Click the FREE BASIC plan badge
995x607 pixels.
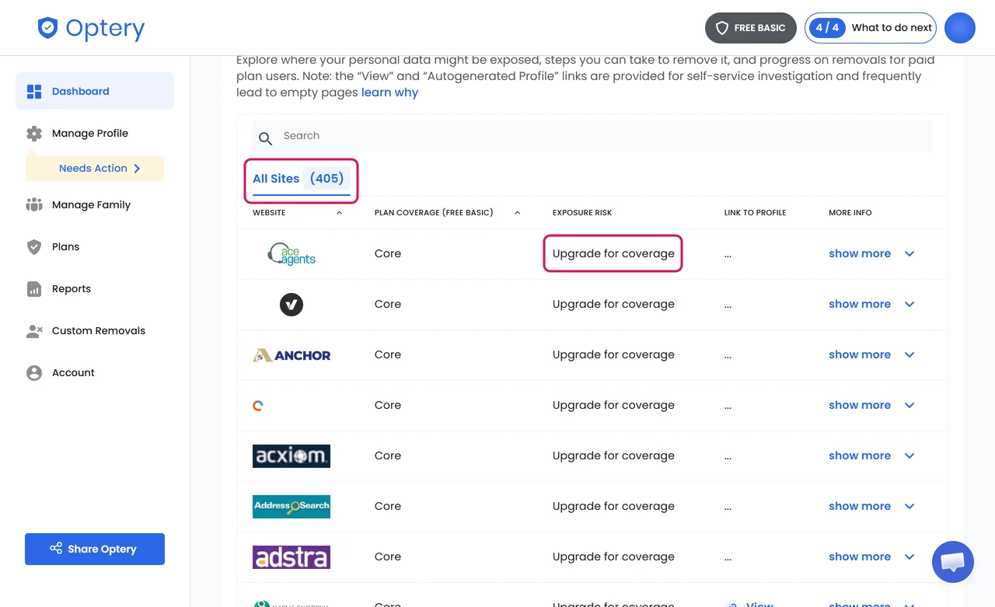click(x=751, y=28)
